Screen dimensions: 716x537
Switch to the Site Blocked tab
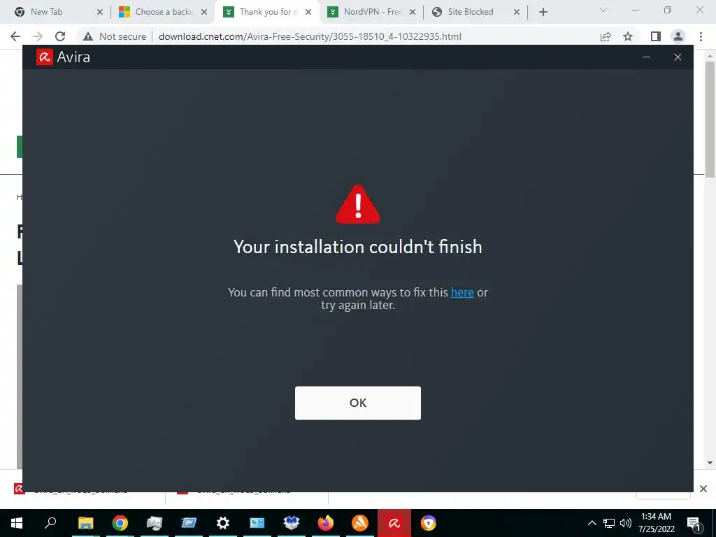click(x=475, y=12)
